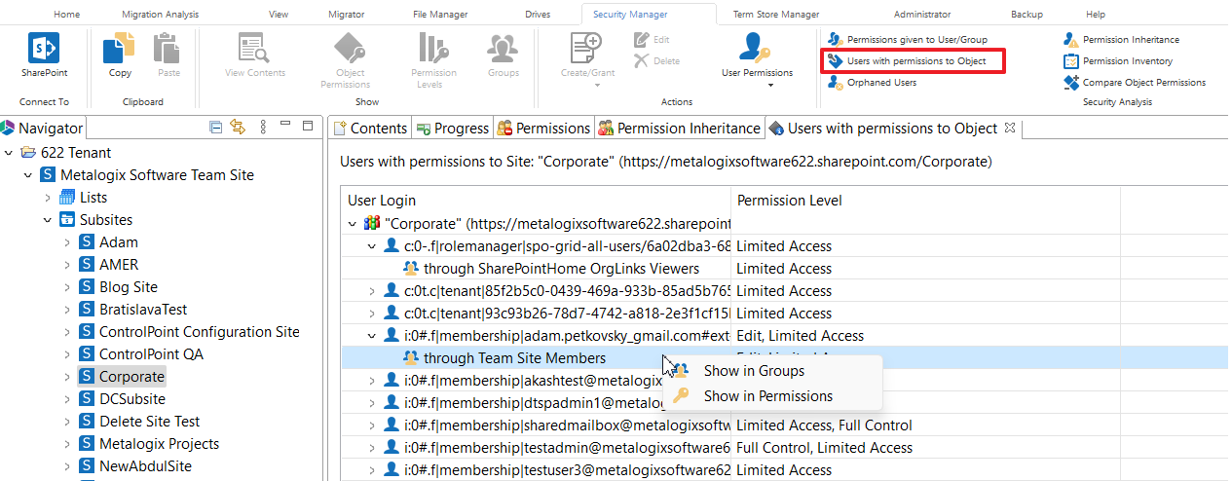
Task: Switch to the Drives tab
Action: pos(538,15)
